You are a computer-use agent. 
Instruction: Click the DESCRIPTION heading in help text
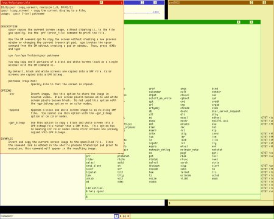pyautogui.click(x=9, y=26)
